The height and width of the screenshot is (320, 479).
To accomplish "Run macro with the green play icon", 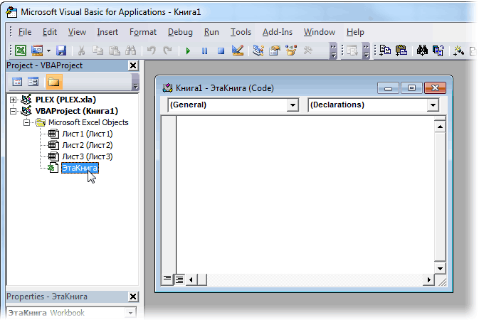I will [188, 50].
